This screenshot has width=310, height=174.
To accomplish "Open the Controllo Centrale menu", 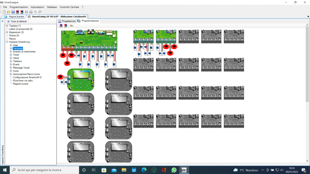I will pyautogui.click(x=69, y=7).
